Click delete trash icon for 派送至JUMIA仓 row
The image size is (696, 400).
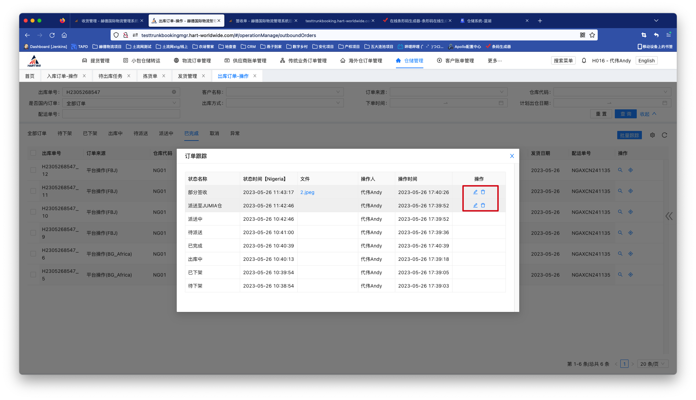point(483,205)
